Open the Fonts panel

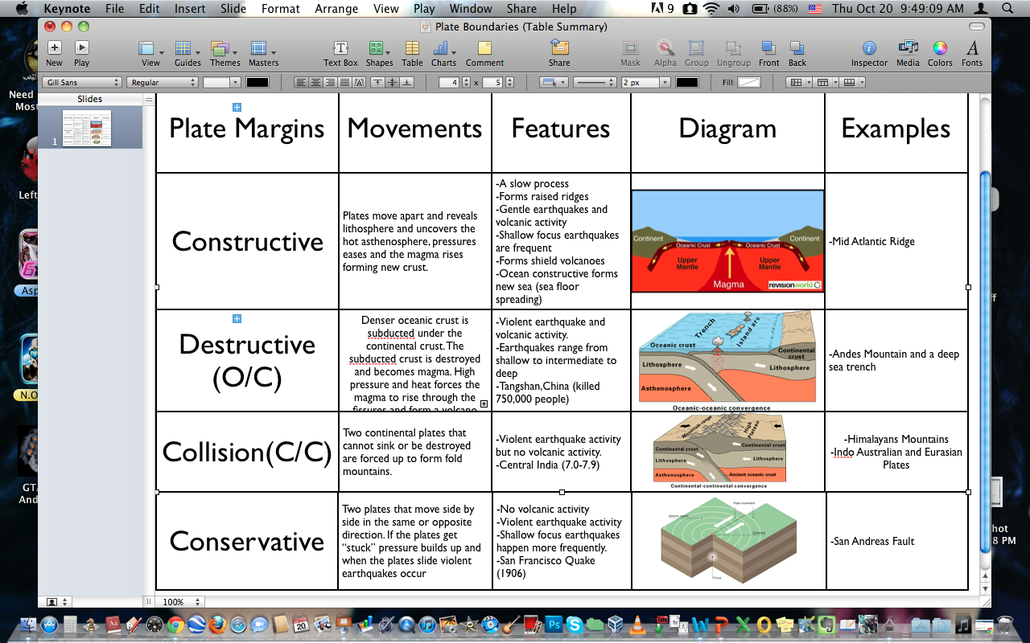click(972, 53)
